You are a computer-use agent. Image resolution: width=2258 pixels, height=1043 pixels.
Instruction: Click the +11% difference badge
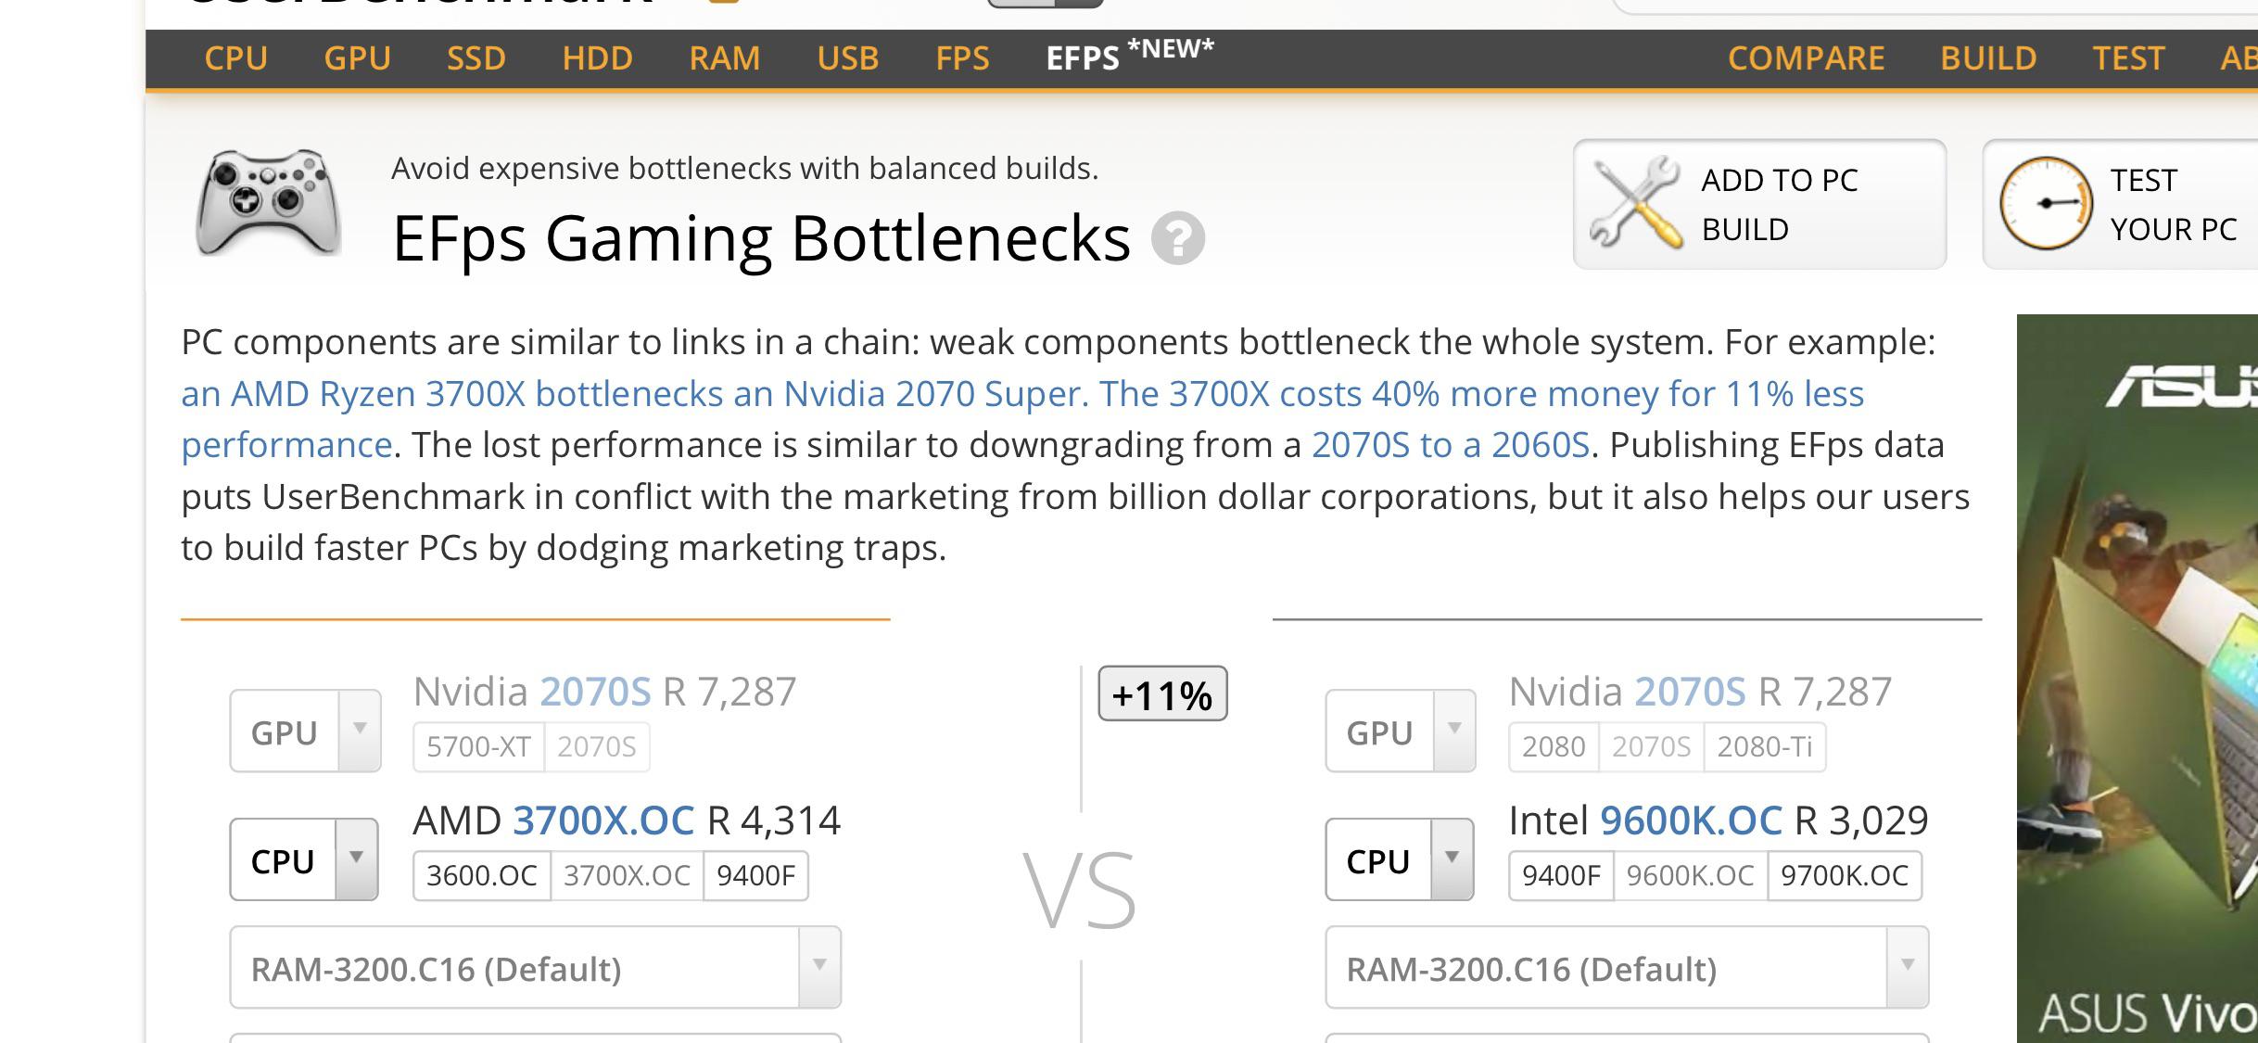1162,694
